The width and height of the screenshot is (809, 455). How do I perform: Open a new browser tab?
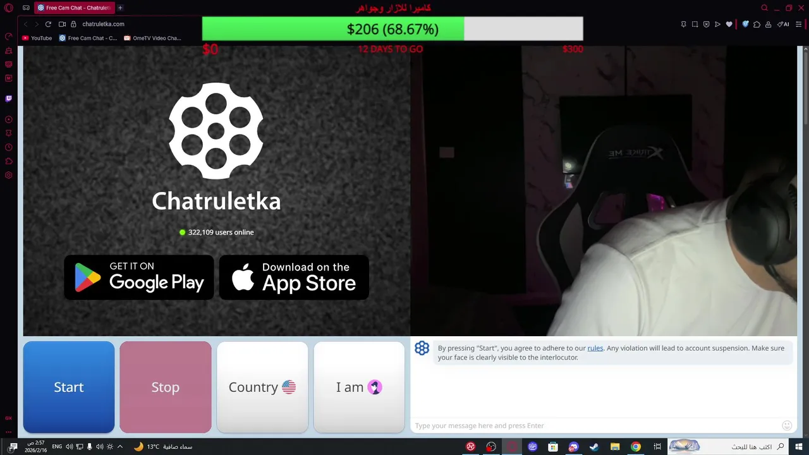point(120,8)
